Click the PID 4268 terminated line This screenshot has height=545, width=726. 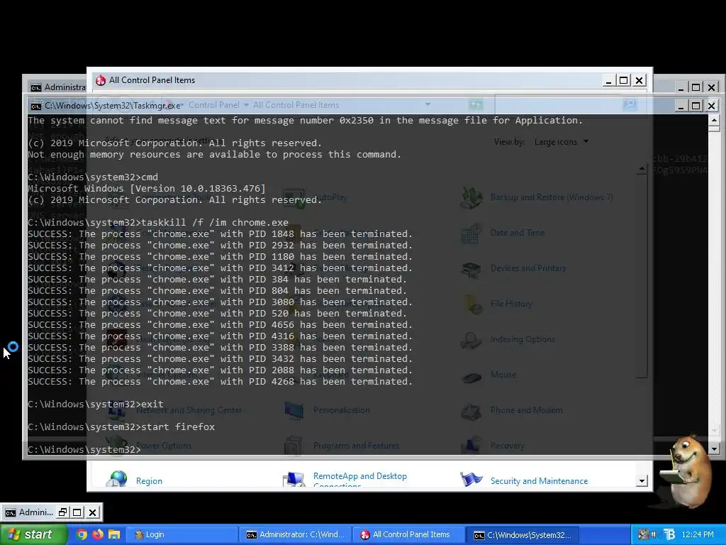click(220, 381)
